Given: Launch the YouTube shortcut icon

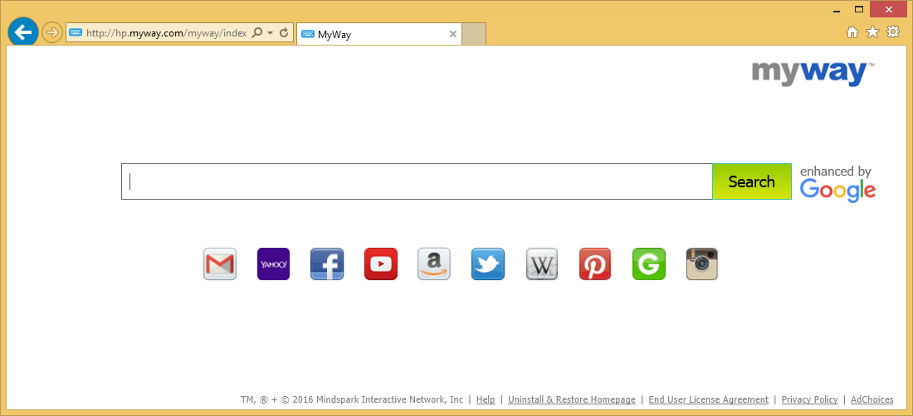Looking at the screenshot, I should click(x=381, y=264).
